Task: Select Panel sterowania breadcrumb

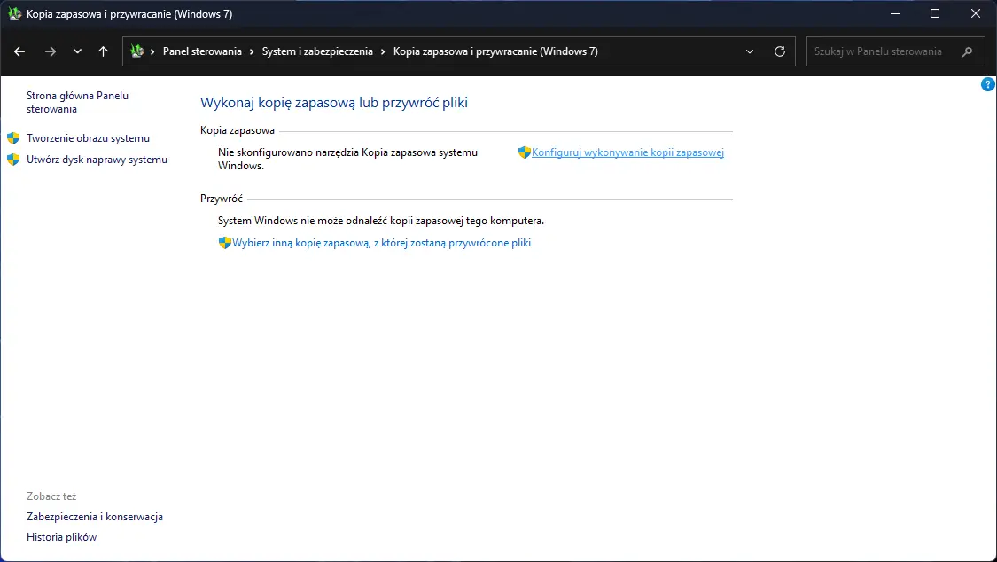Action: 202,51
